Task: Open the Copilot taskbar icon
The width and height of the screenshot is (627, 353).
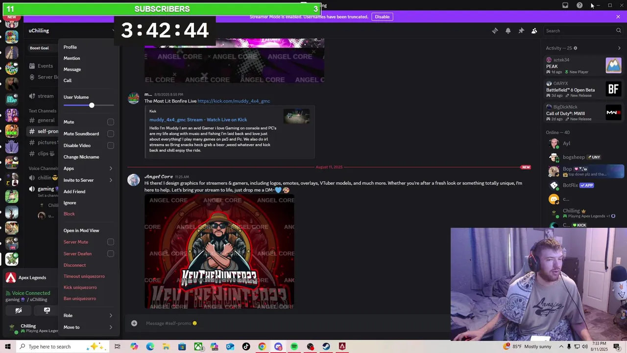Action: coord(134,347)
